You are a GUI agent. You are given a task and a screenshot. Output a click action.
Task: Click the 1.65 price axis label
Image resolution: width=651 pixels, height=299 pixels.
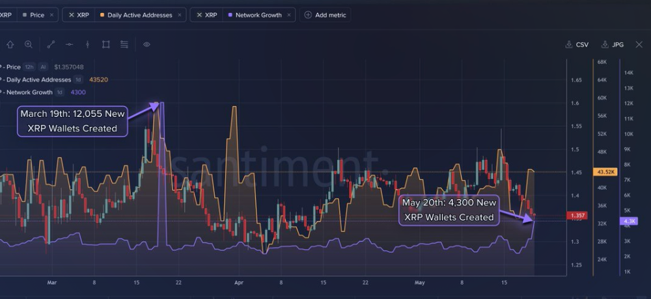pos(577,80)
